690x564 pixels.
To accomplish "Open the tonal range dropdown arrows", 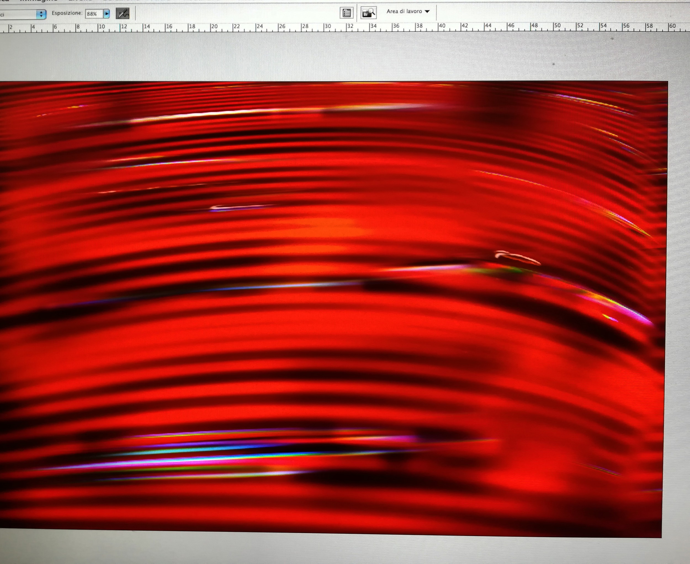I will [x=41, y=14].
